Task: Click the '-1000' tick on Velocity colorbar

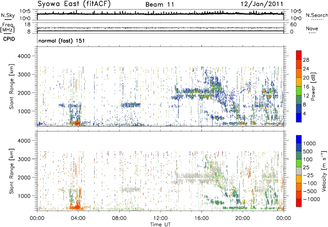Action: coord(311,199)
